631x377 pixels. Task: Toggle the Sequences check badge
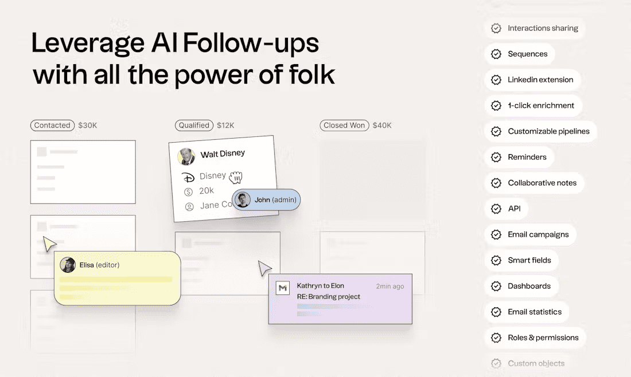point(496,54)
